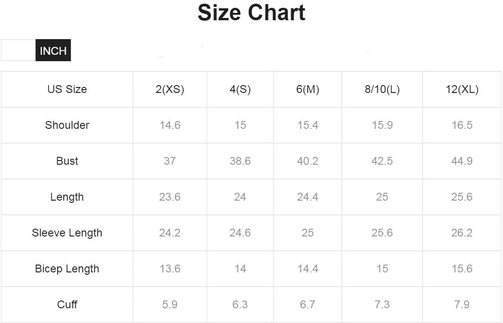The width and height of the screenshot is (503, 323).
Task: Select the 2(XS) column header
Action: (x=170, y=89)
